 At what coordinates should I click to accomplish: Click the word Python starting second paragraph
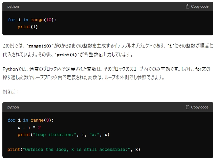pos(10,69)
